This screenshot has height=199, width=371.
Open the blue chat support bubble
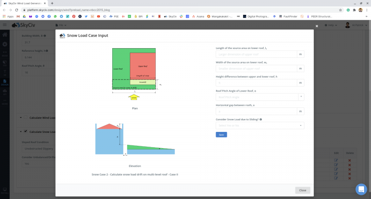click(x=361, y=189)
